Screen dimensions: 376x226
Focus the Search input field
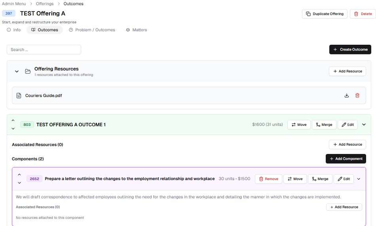[44, 49]
